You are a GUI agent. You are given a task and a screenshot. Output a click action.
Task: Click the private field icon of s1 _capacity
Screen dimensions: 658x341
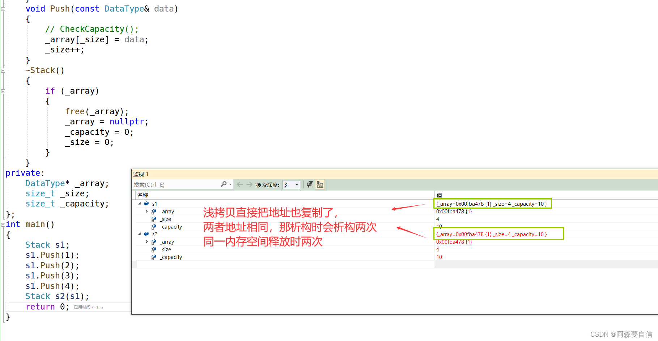tap(154, 227)
